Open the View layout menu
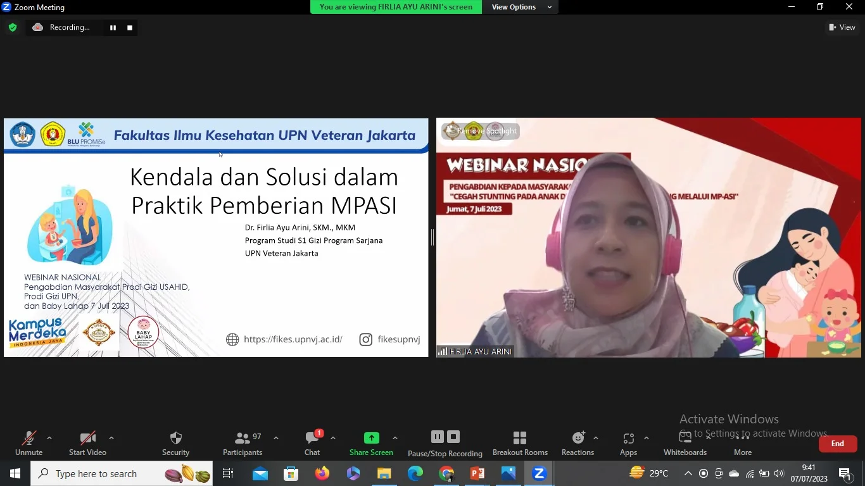Viewport: 865px width, 486px height. pos(842,27)
